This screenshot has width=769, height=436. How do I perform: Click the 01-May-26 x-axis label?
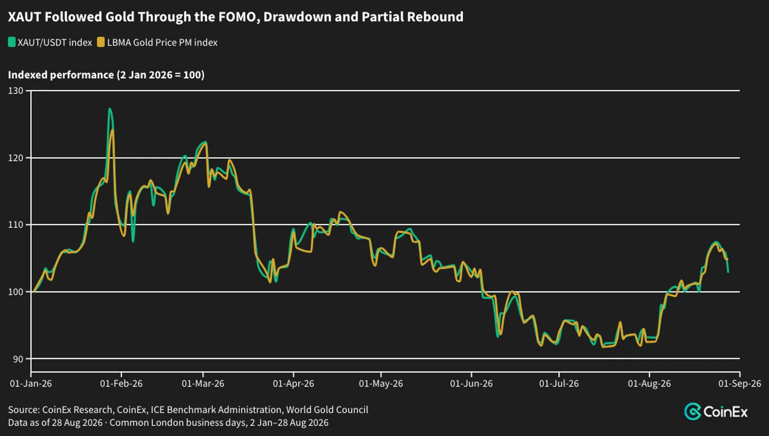tap(381, 384)
